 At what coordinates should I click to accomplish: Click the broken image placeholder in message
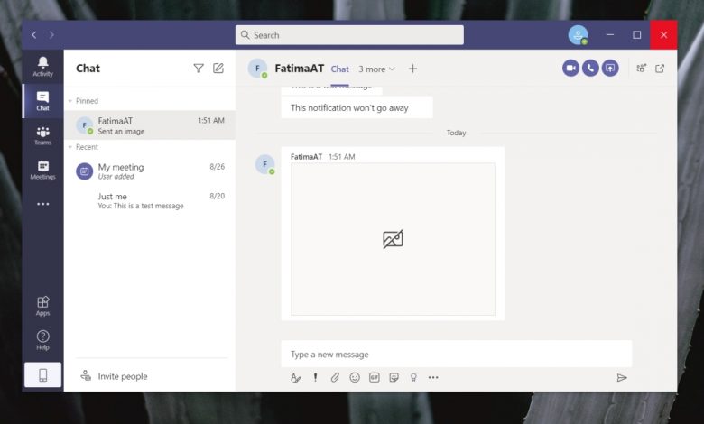click(x=393, y=239)
